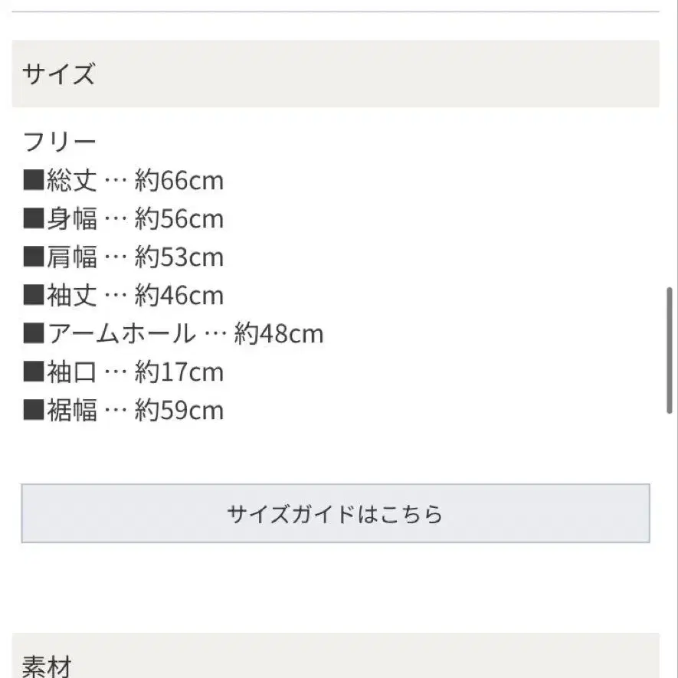Click the square bullet beside 袖口
The image size is (678, 678).
[33, 372]
